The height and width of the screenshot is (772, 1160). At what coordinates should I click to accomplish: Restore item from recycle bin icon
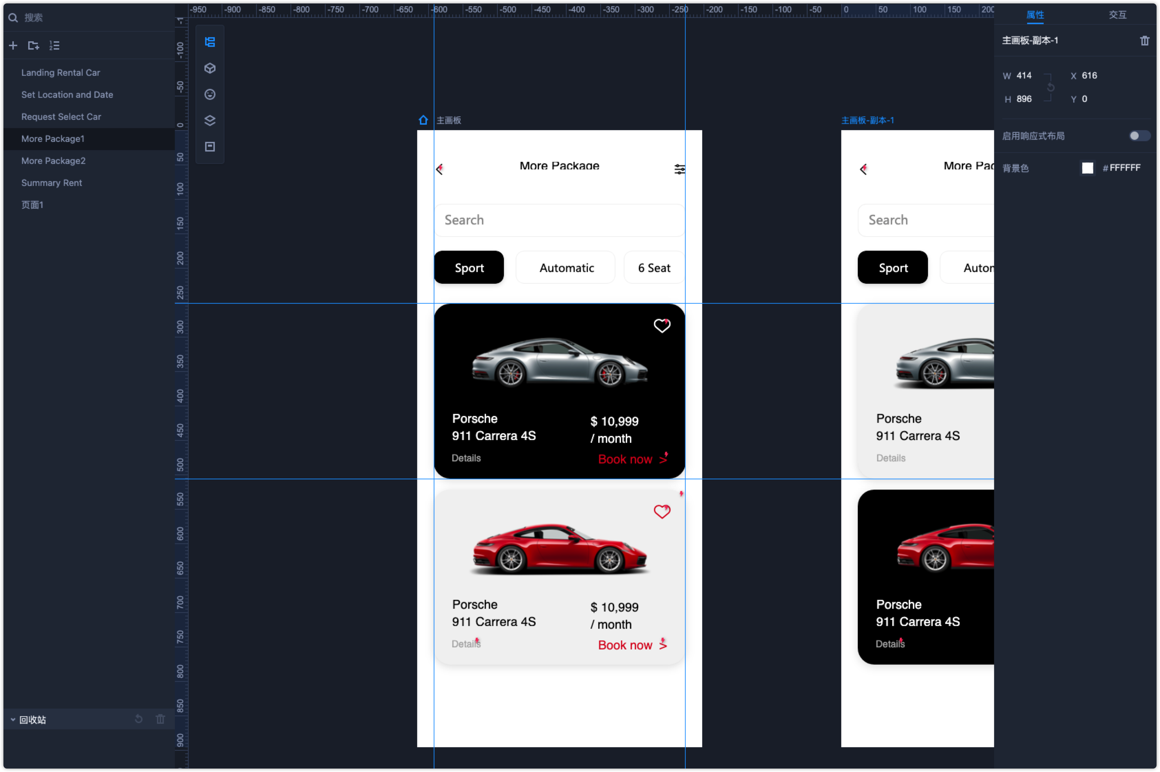point(139,719)
